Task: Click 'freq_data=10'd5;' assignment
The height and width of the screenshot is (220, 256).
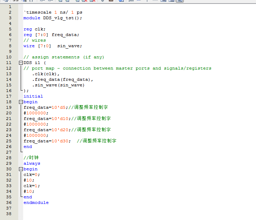Action: [46, 107]
